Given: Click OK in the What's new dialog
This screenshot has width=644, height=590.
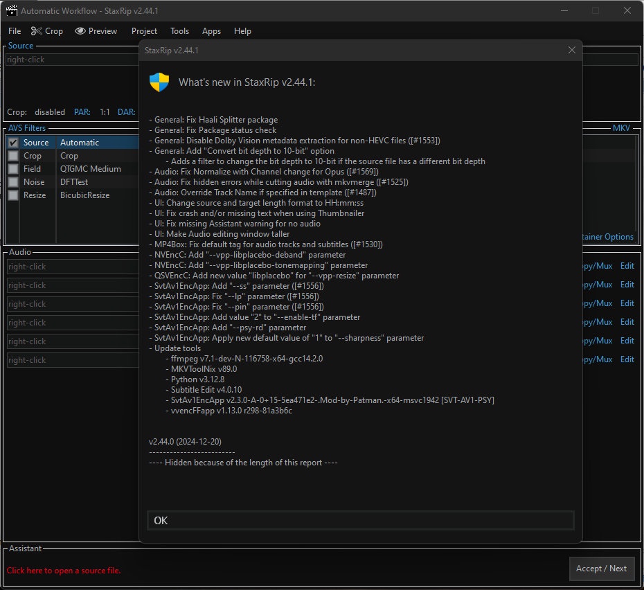Looking at the screenshot, I should pos(360,521).
